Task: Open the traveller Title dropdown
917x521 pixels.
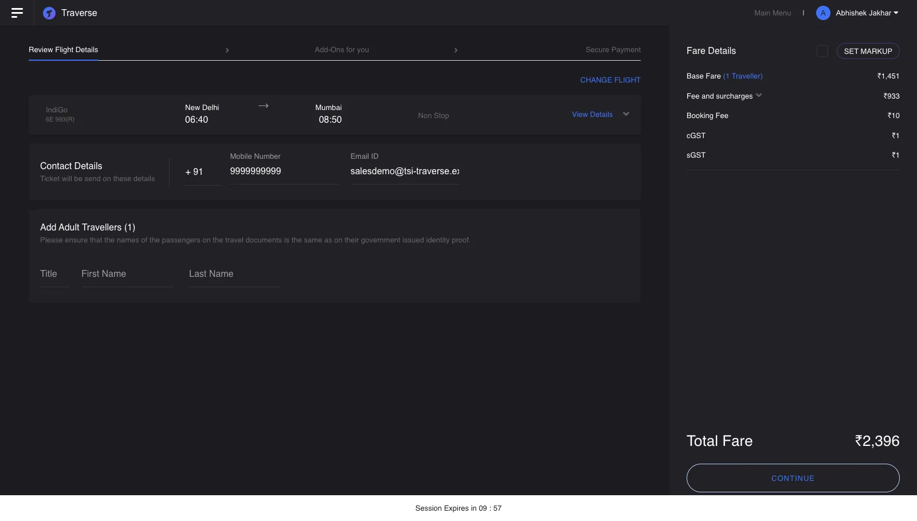Action: pos(54,275)
